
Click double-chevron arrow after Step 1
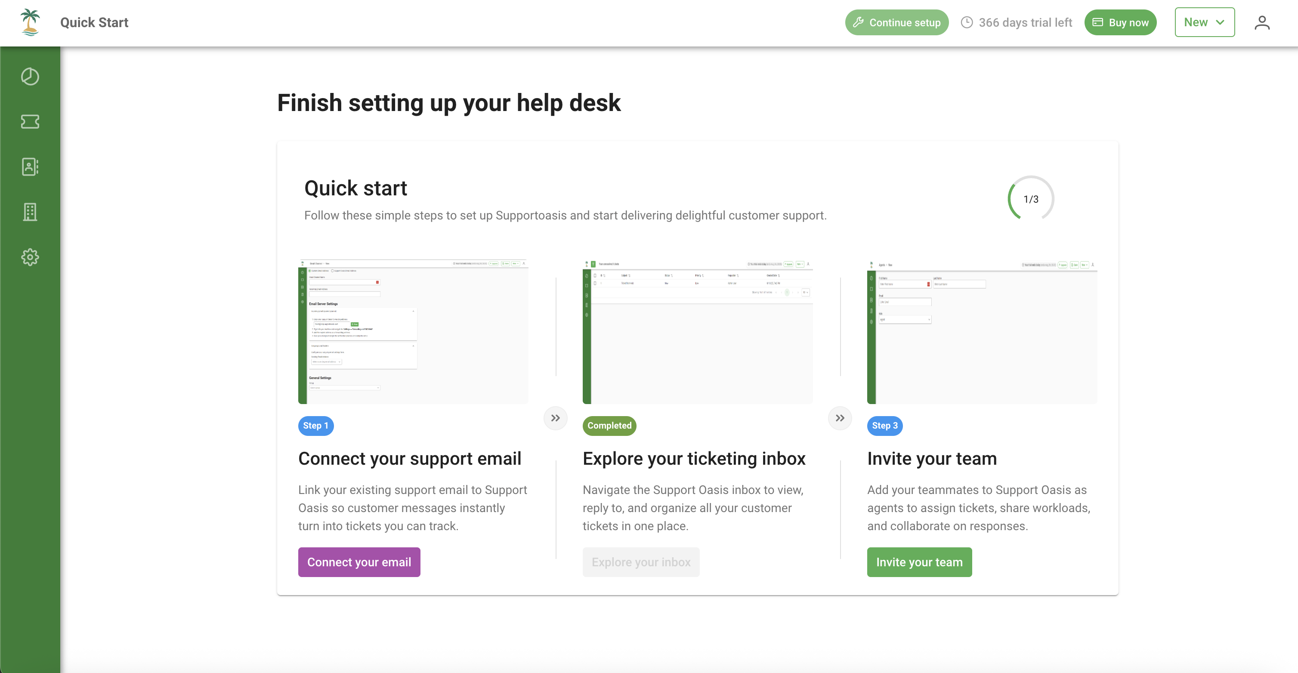[555, 418]
